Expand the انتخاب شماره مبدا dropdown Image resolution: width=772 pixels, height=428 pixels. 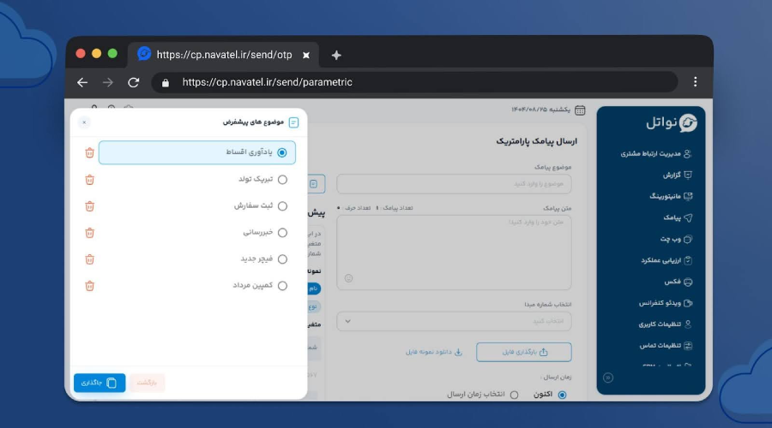click(454, 321)
